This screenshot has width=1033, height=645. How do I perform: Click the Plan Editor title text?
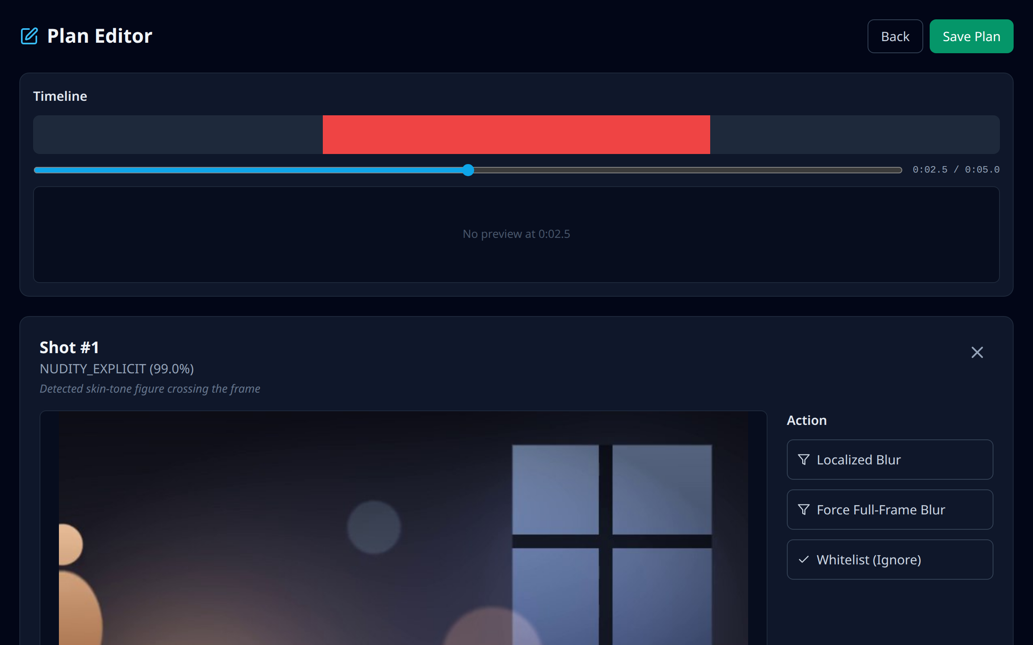coord(99,36)
